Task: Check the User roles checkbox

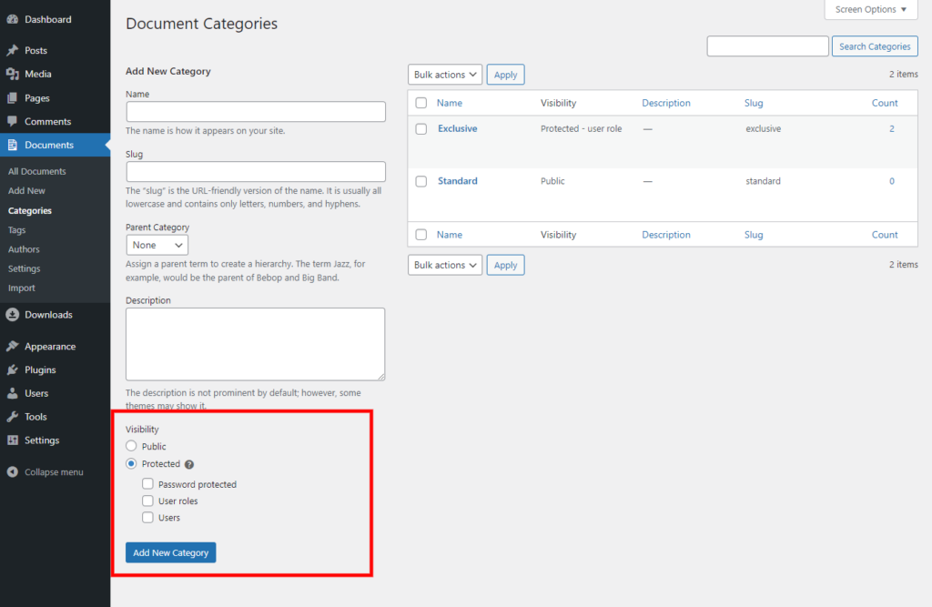Action: [x=148, y=501]
